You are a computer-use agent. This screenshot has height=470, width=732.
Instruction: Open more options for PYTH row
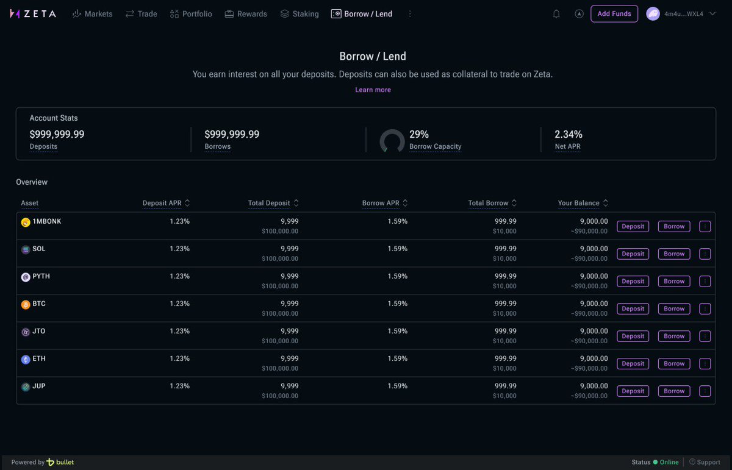tap(705, 281)
